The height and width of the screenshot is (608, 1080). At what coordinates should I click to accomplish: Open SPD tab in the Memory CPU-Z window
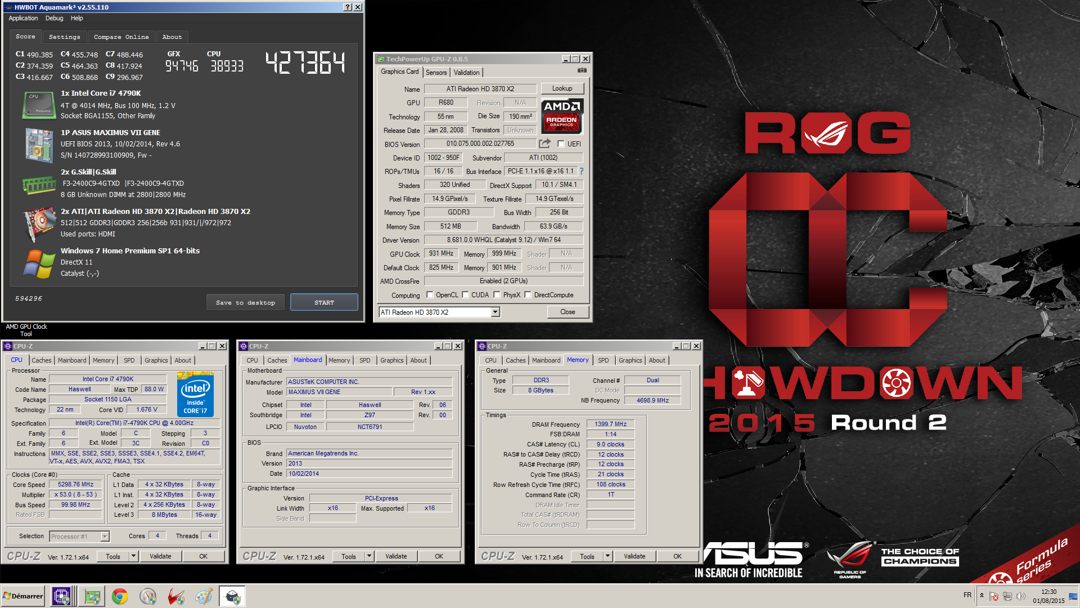604,360
